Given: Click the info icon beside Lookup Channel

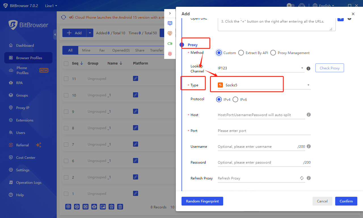Looking at the screenshot, I should coord(309,68).
